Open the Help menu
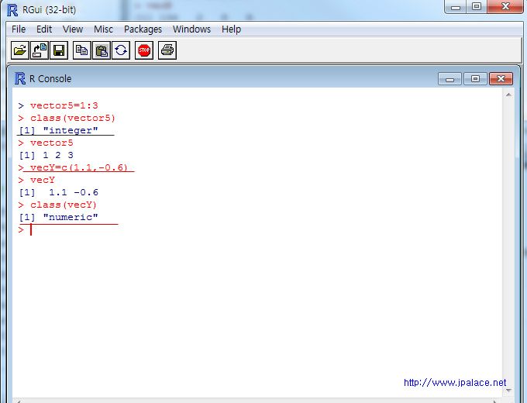527x403 pixels. point(231,29)
